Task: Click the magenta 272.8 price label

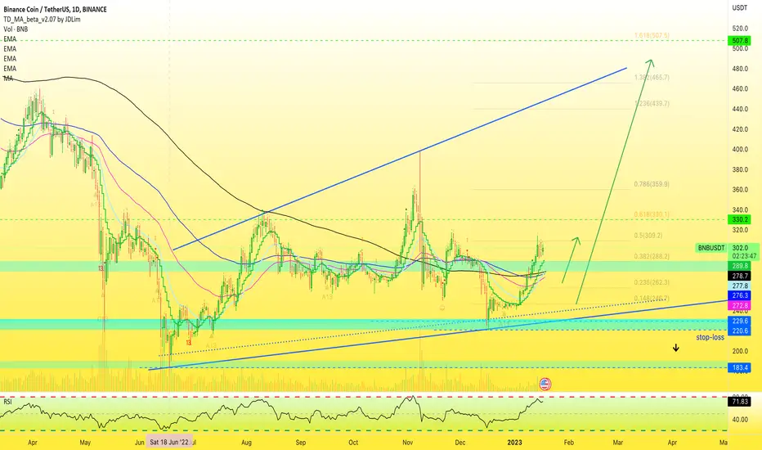Action: [739, 305]
